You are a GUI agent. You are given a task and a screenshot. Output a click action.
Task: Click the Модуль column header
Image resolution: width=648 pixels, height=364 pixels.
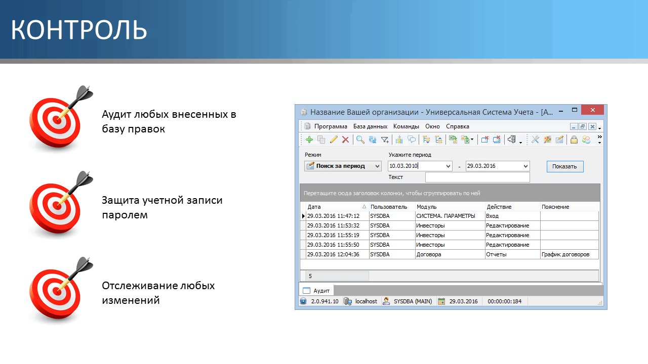450,207
